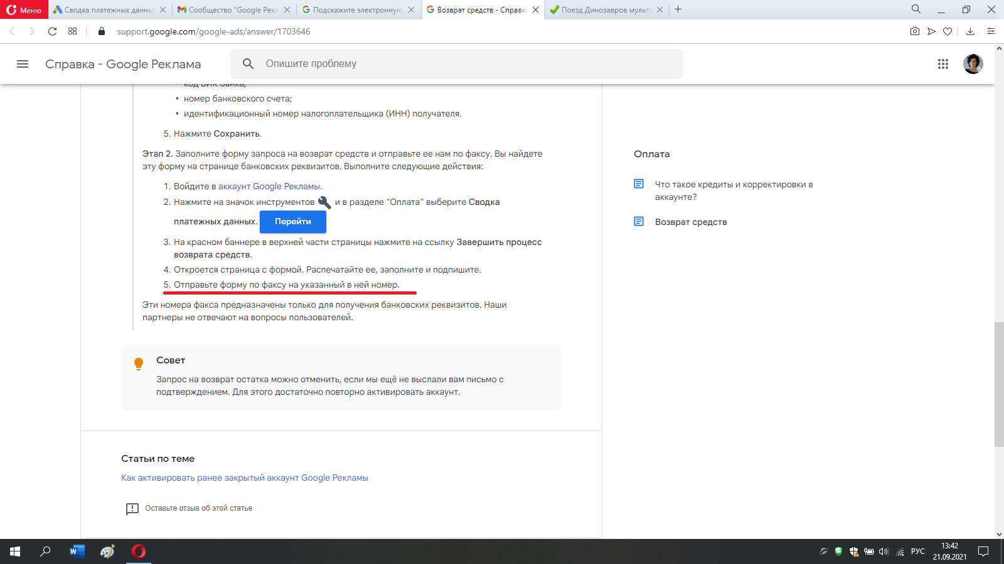Open Microsoft Word from taskbar

77,551
